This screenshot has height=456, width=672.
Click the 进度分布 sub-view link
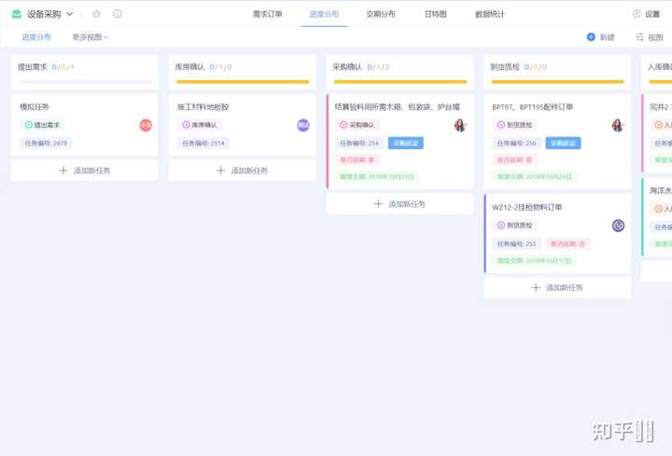[x=36, y=37]
